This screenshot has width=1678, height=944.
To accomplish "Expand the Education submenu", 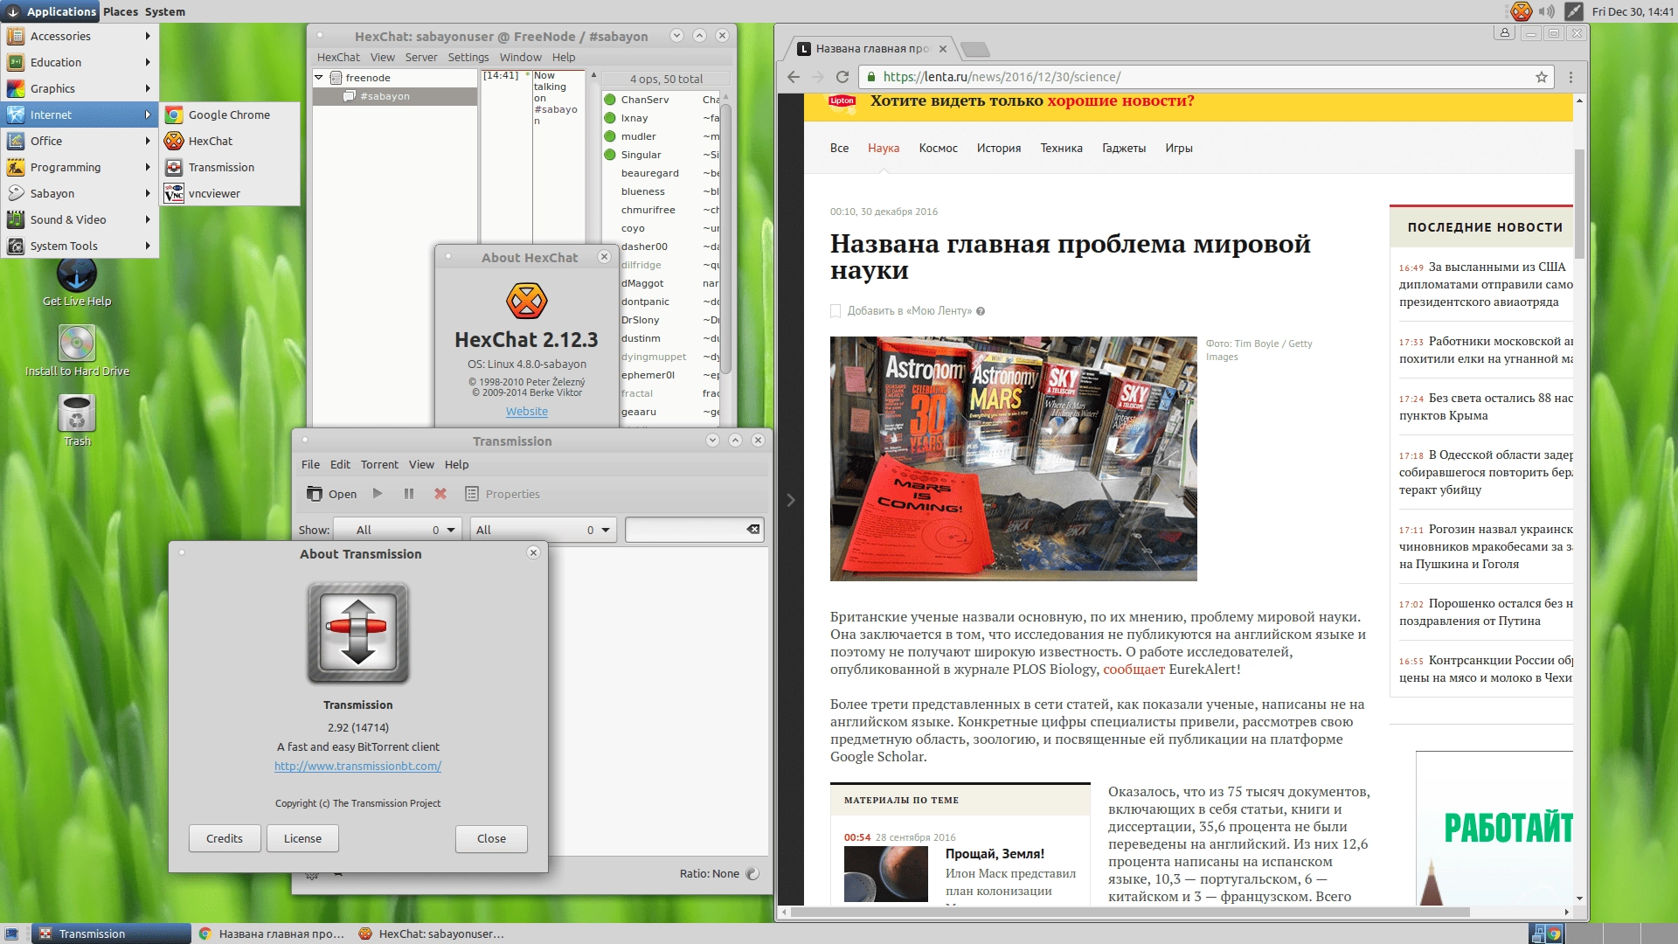I will (79, 62).
